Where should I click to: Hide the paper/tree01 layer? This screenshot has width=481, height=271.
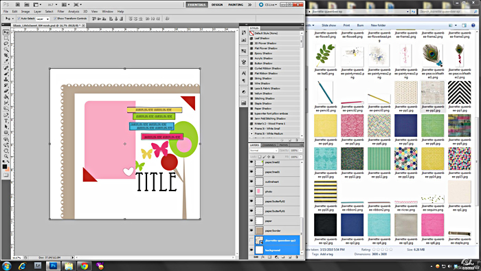251,172
